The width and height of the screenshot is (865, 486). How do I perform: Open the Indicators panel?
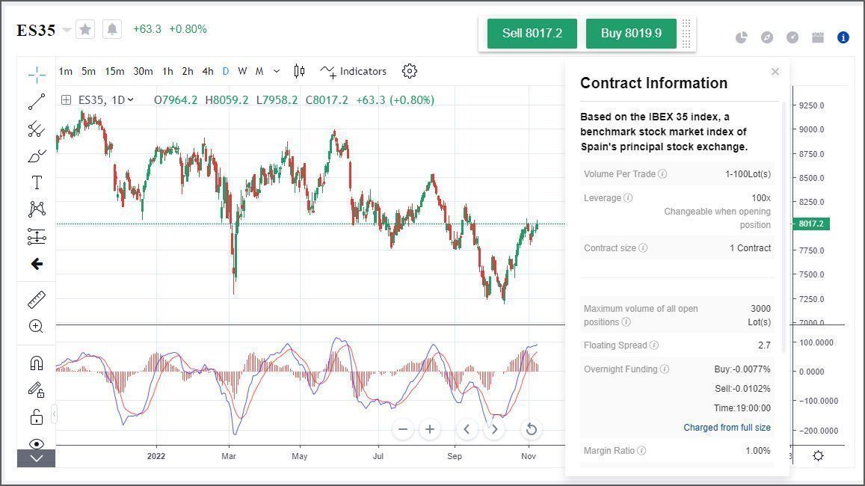pos(354,71)
